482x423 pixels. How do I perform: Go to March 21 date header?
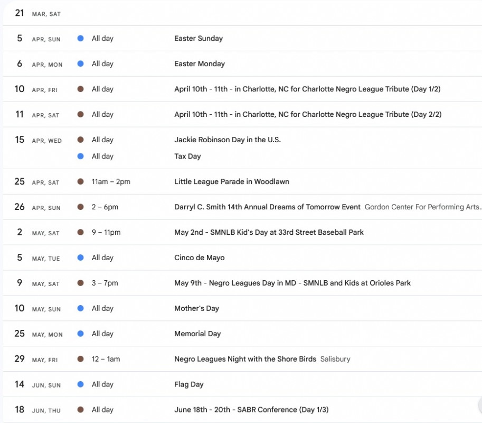20,13
